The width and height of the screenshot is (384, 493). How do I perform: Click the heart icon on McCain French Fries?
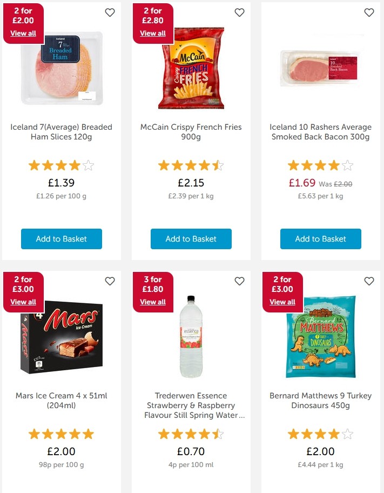click(x=239, y=12)
